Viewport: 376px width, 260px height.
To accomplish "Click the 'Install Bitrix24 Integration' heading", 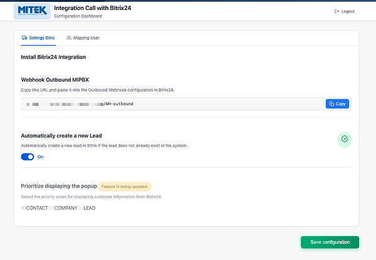I will tap(53, 57).
